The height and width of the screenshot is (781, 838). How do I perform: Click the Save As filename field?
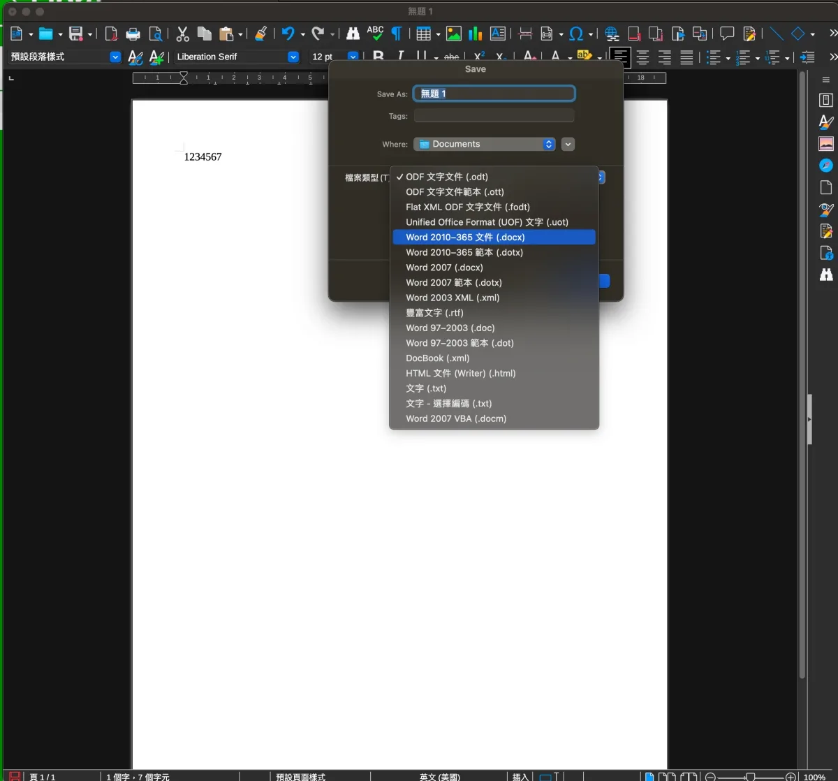tap(494, 94)
